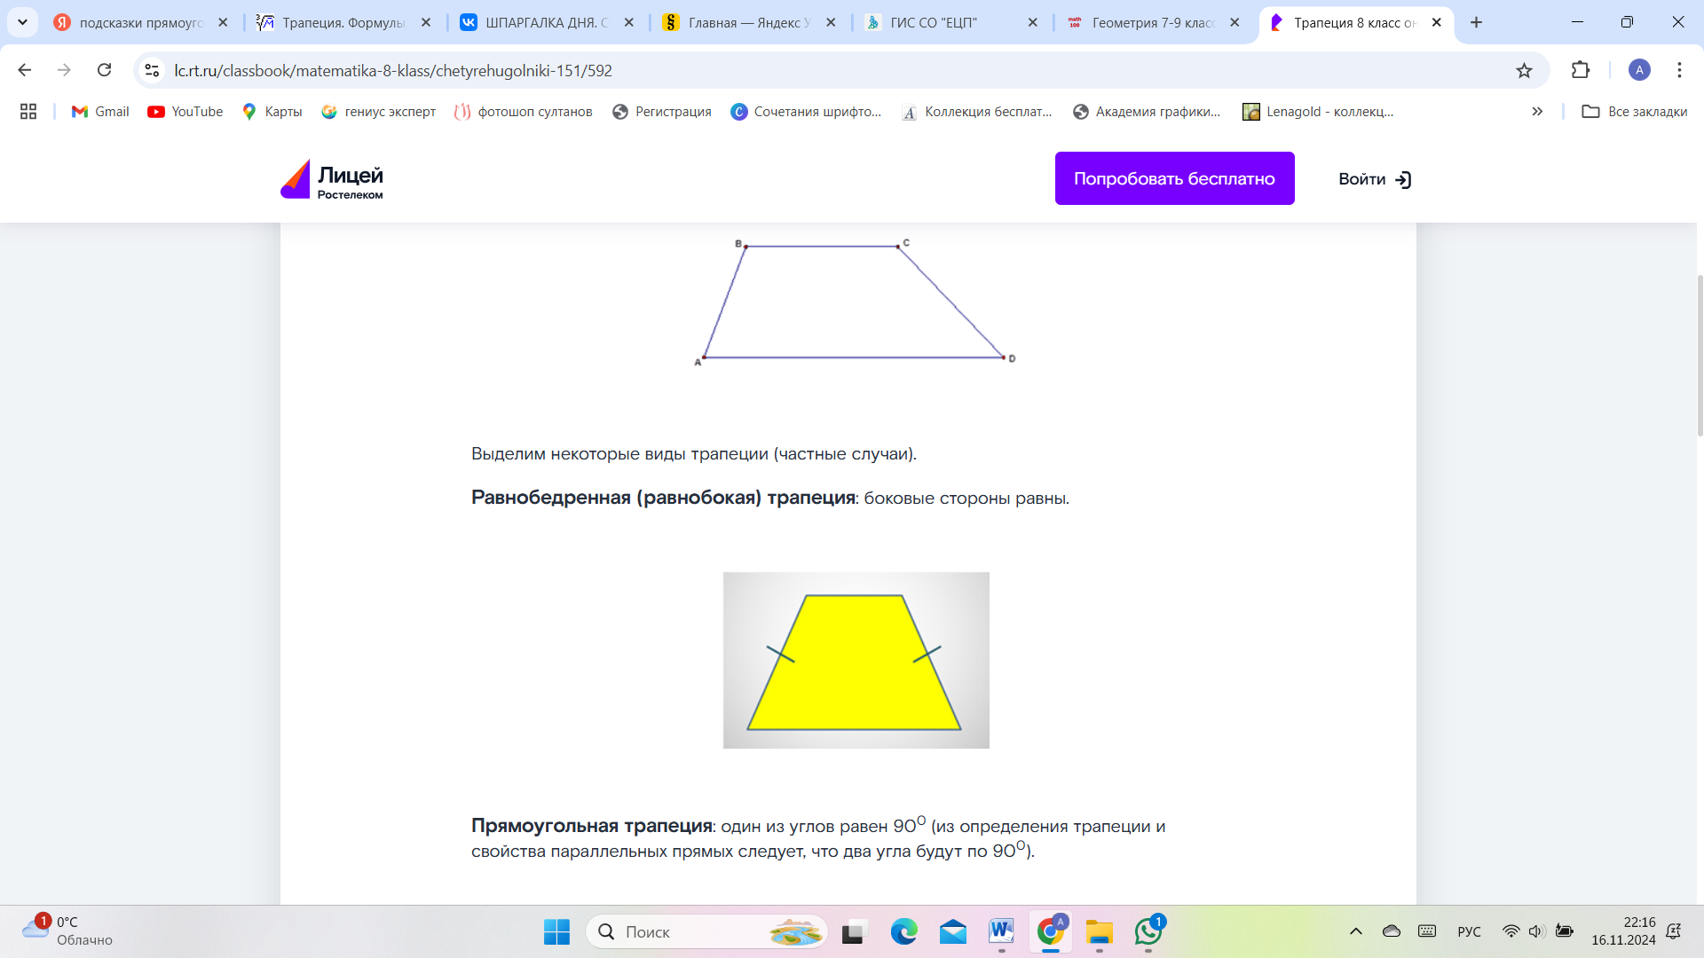Show hidden system tray icons
Screen dimensions: 1704x958
(x=1355, y=931)
